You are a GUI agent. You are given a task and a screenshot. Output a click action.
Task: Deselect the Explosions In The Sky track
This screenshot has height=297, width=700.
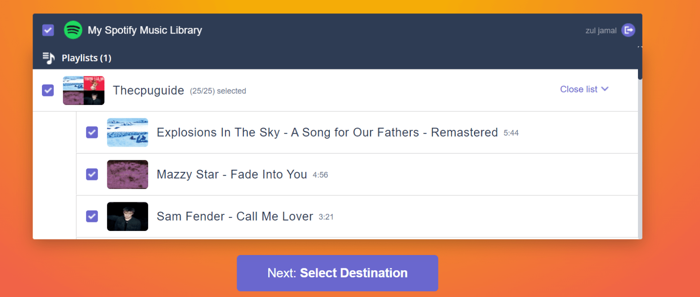[x=92, y=132]
